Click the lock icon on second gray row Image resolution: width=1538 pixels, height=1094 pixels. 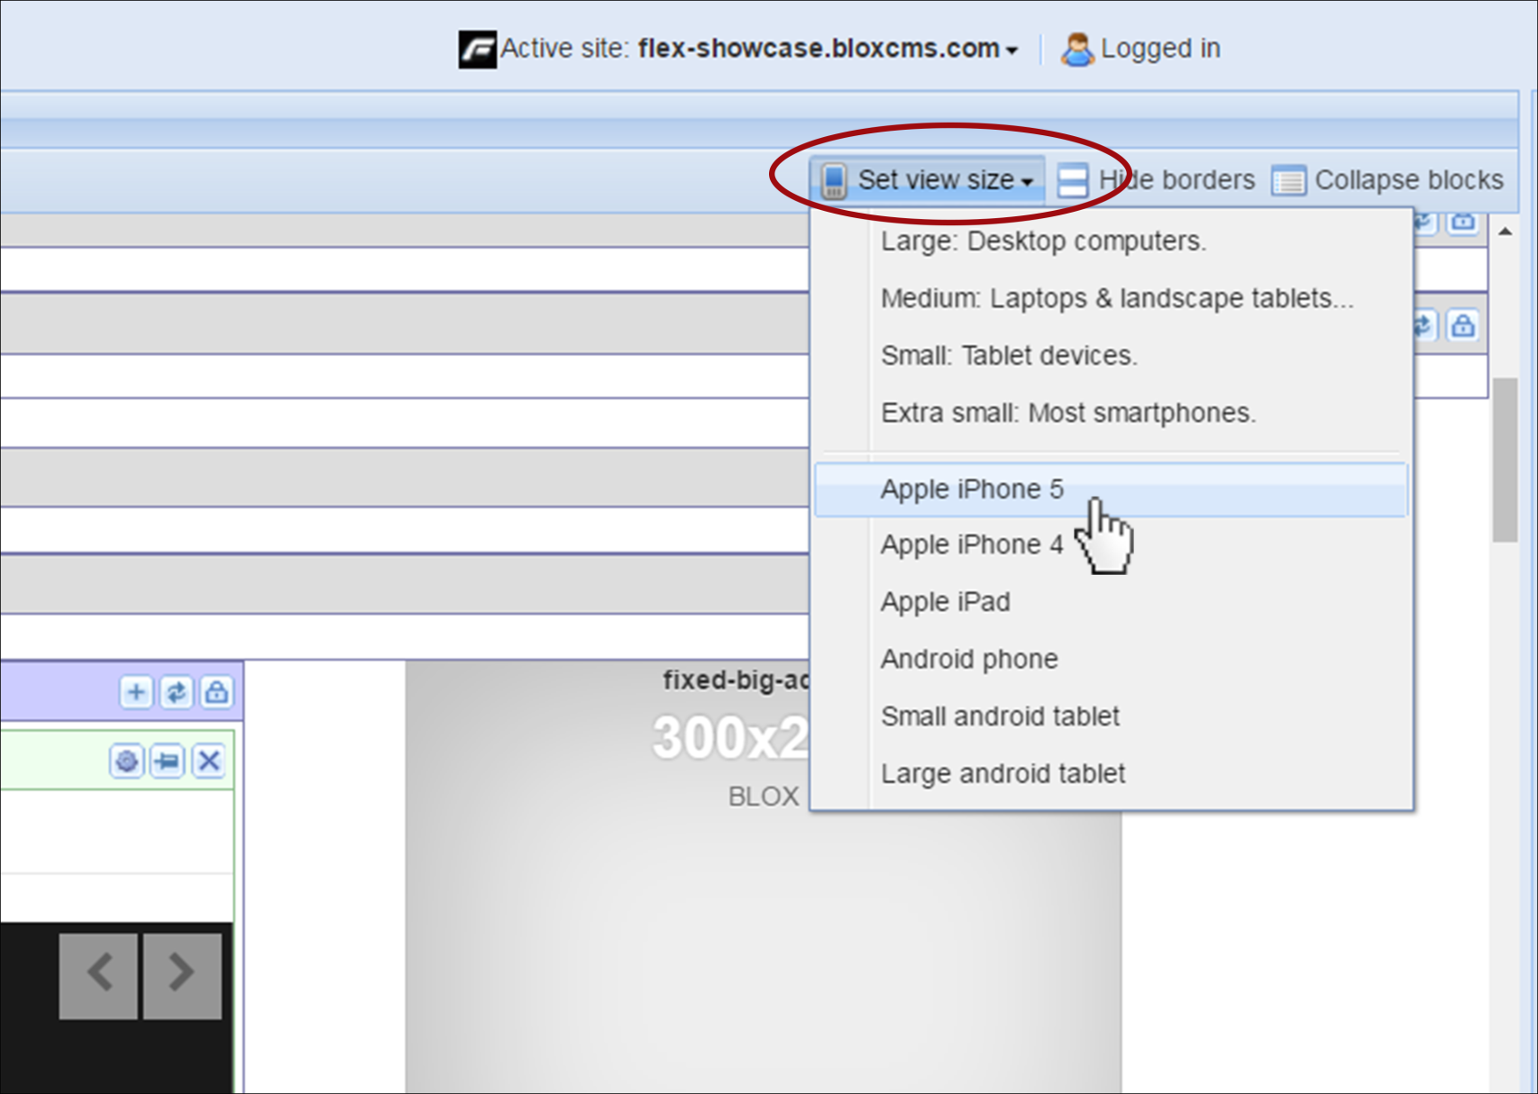(1463, 324)
